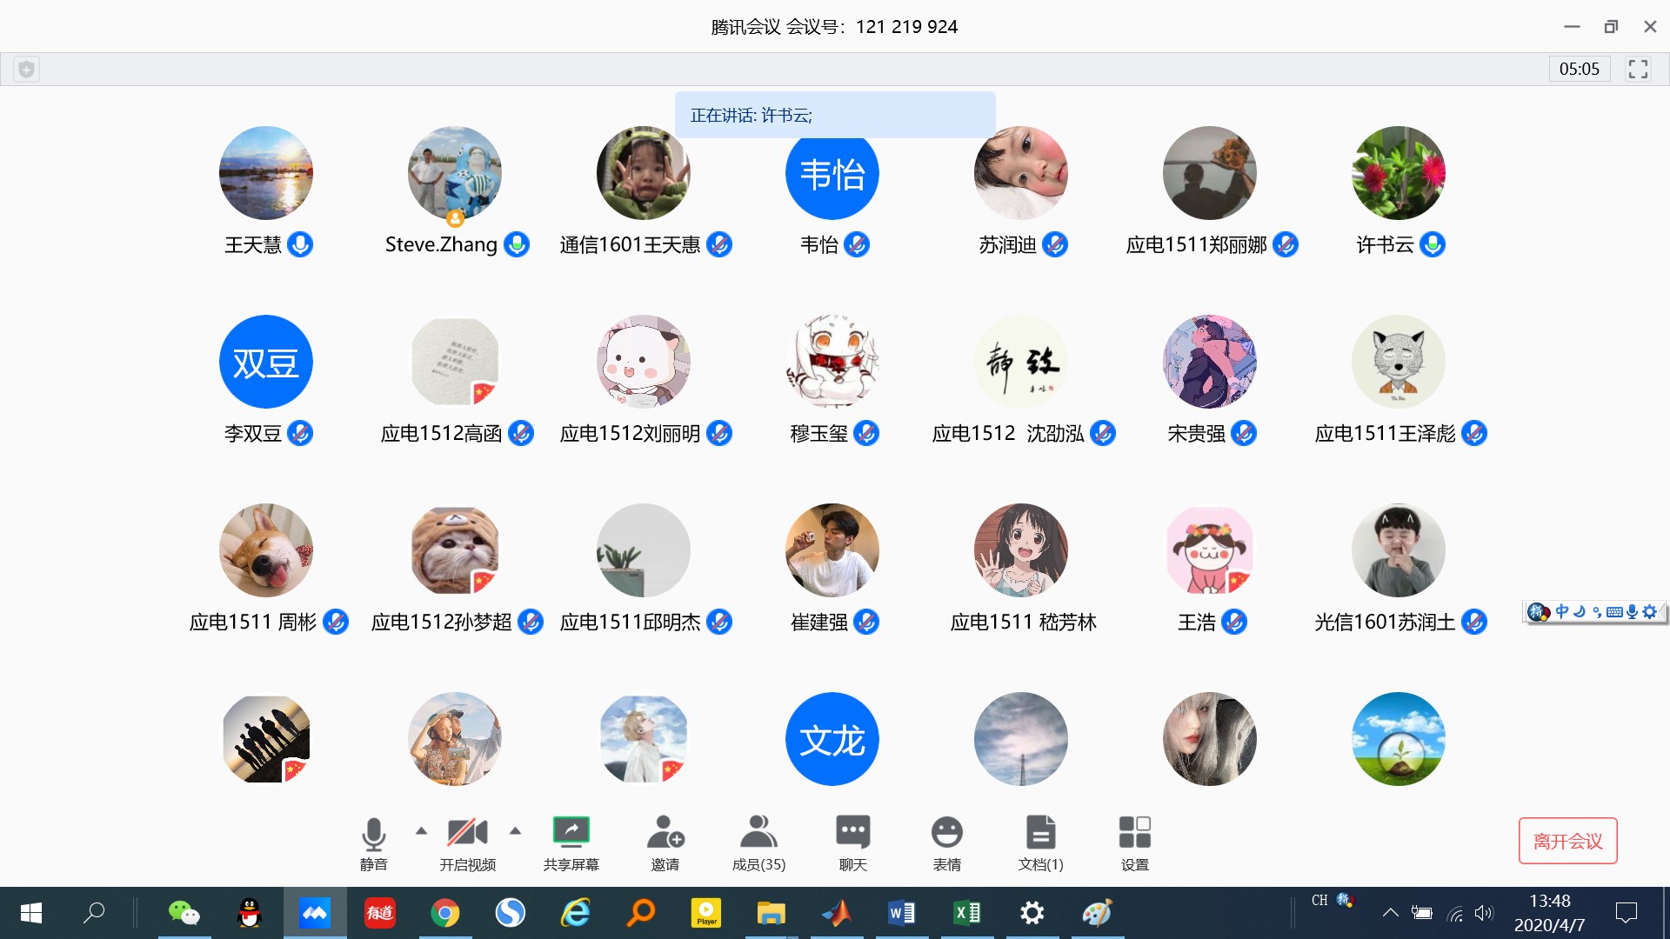Open the emoji reactions icon

pyautogui.click(x=946, y=833)
